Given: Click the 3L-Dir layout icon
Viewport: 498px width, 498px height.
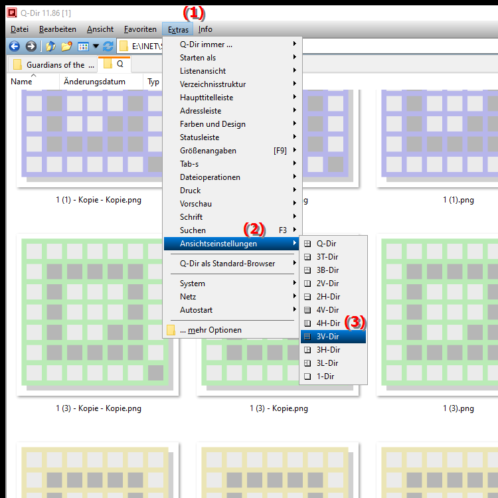Looking at the screenshot, I should (x=307, y=363).
